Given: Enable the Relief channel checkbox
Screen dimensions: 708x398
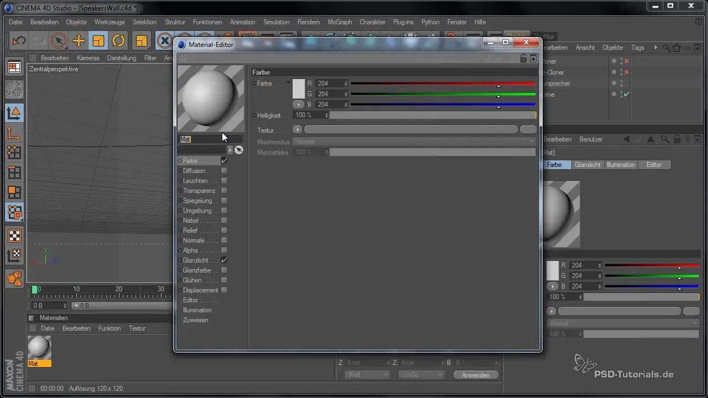Looking at the screenshot, I should (x=224, y=231).
